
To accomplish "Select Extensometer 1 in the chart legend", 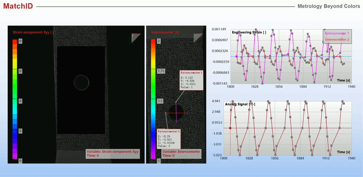I will click(x=337, y=33).
